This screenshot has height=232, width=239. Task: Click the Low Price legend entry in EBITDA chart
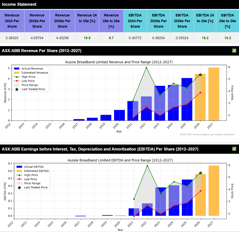click(x=30, y=179)
